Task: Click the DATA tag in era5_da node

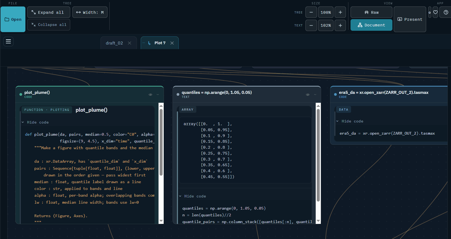Action: coord(344,110)
